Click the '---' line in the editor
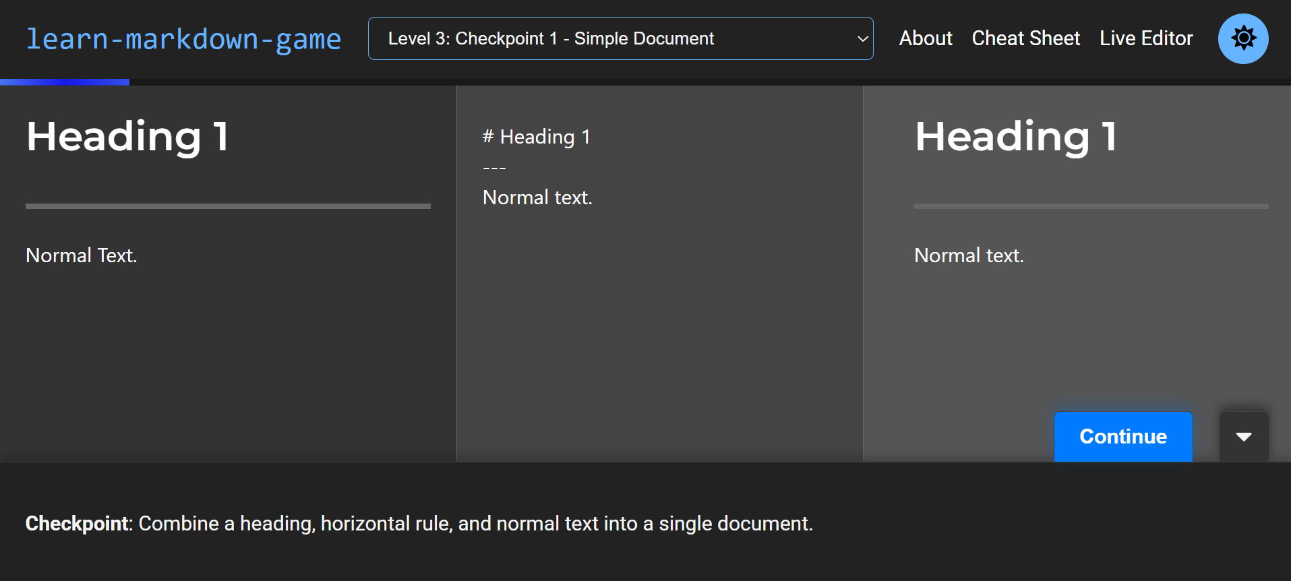Screen dimensions: 1291x581 tap(494, 168)
